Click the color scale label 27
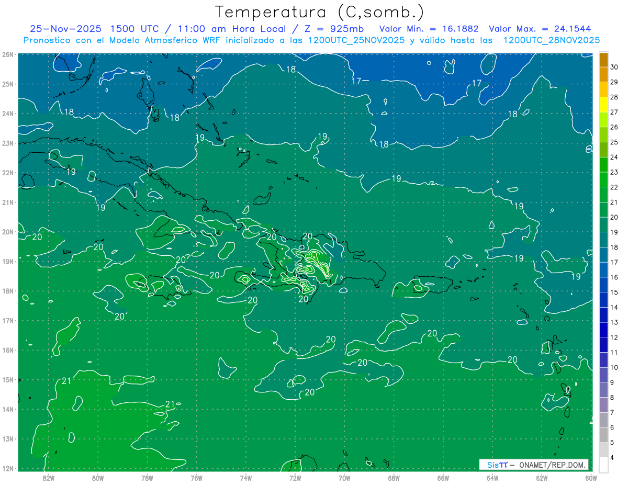 pos(614,112)
